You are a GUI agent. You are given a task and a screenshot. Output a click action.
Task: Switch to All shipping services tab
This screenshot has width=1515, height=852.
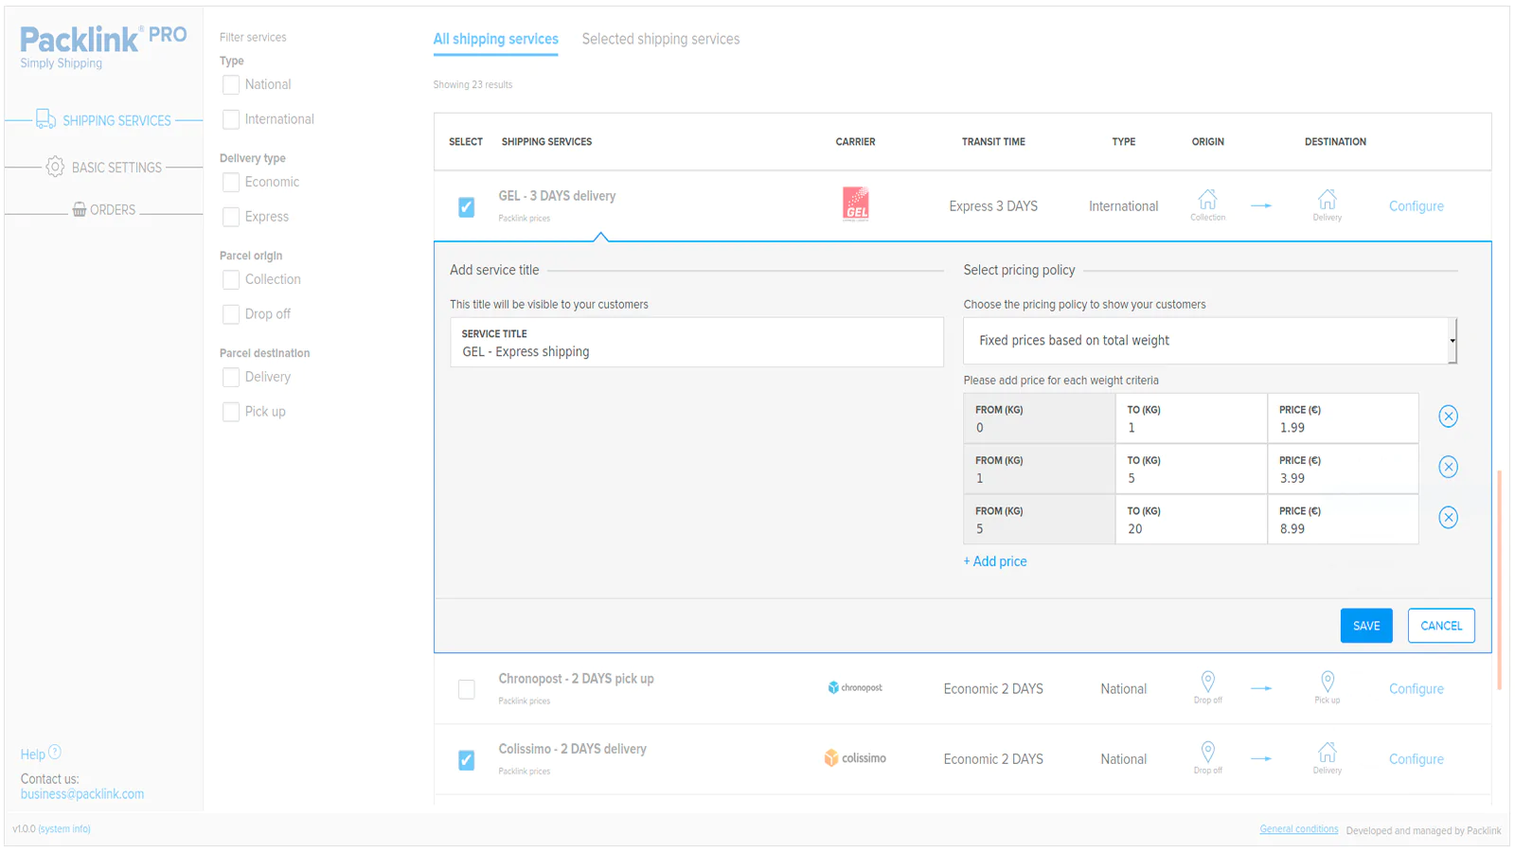point(496,39)
